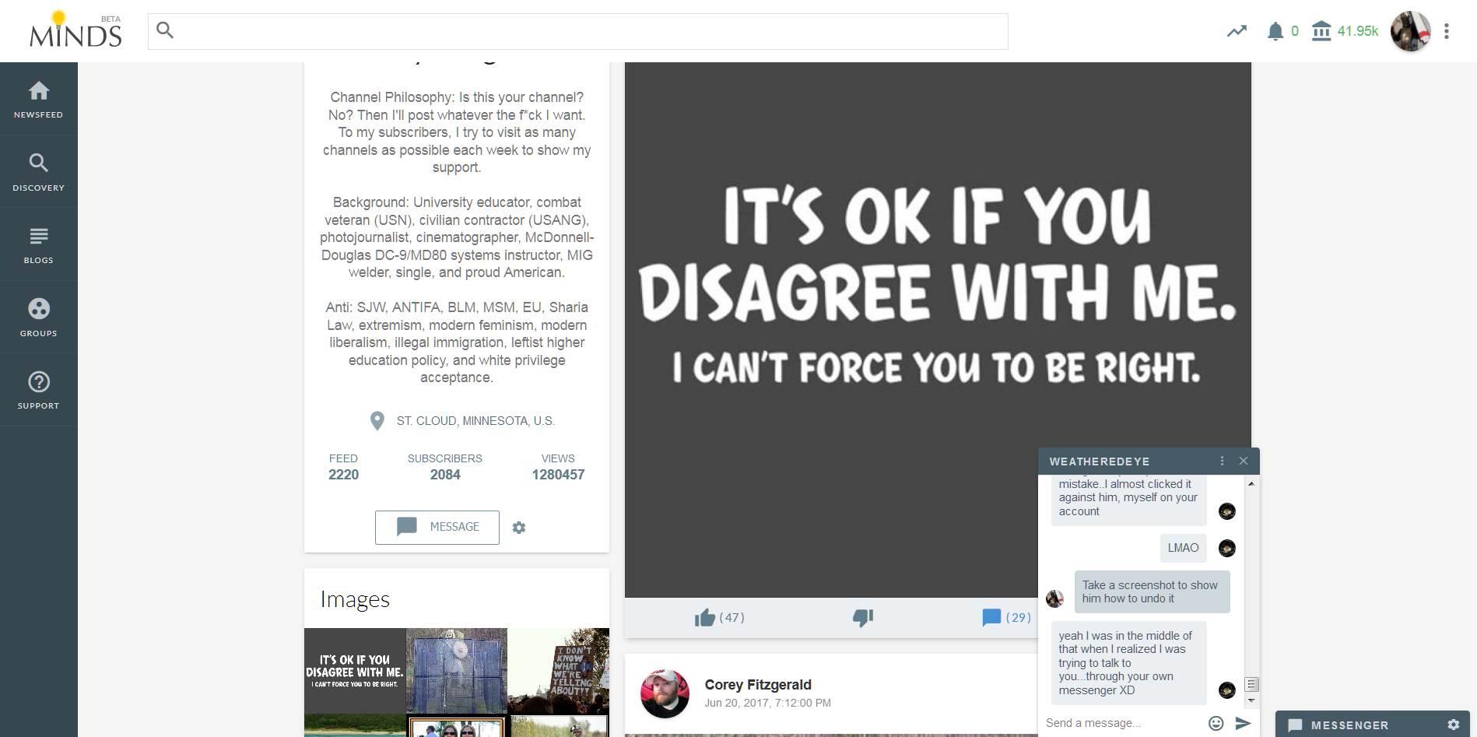Open Subscribers count 2084
Viewport: 1477px width, 737px height.
click(445, 467)
